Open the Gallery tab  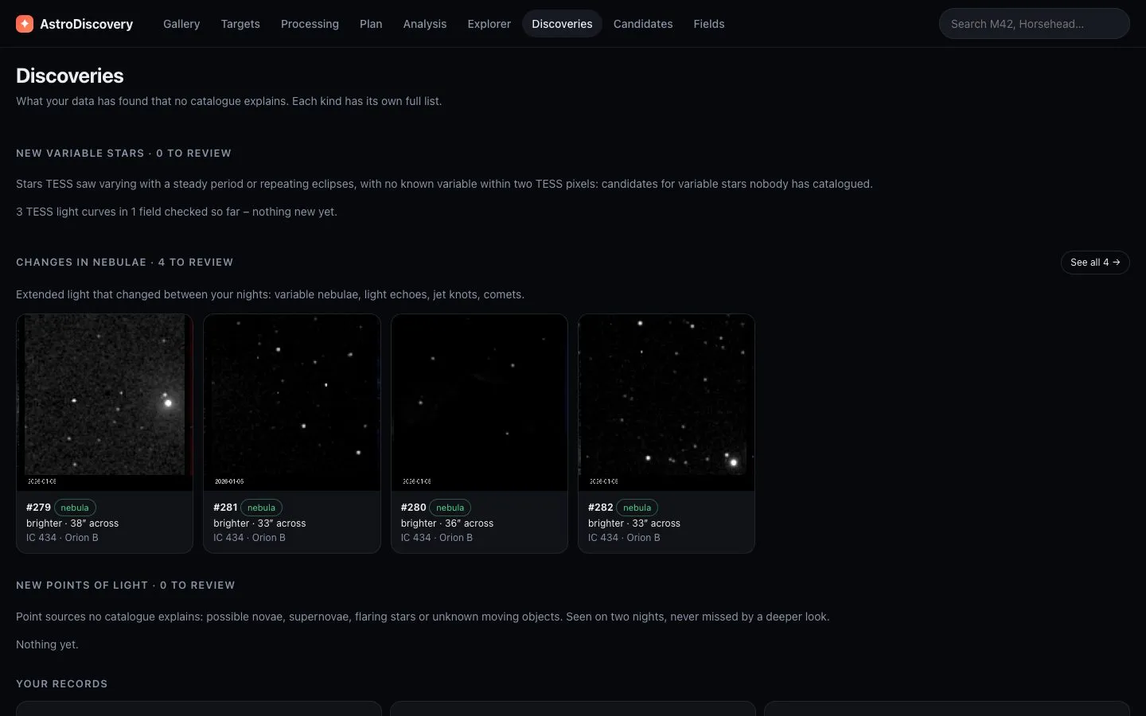(x=181, y=24)
